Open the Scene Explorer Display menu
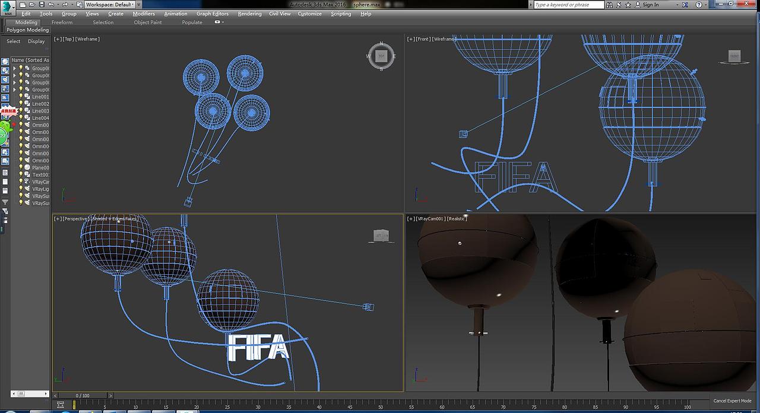 click(x=36, y=42)
